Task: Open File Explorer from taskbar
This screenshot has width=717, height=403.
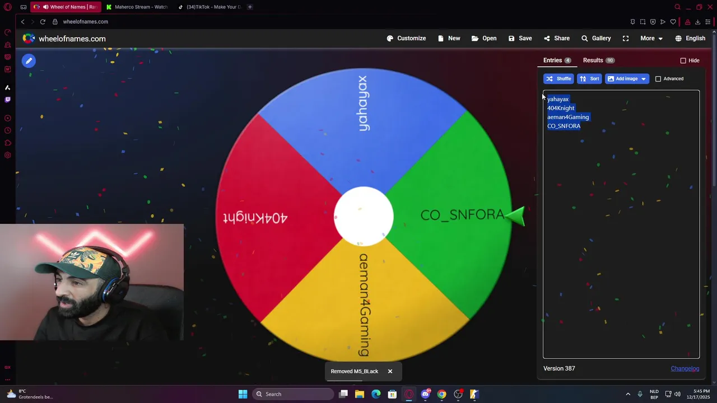Action: click(x=360, y=394)
